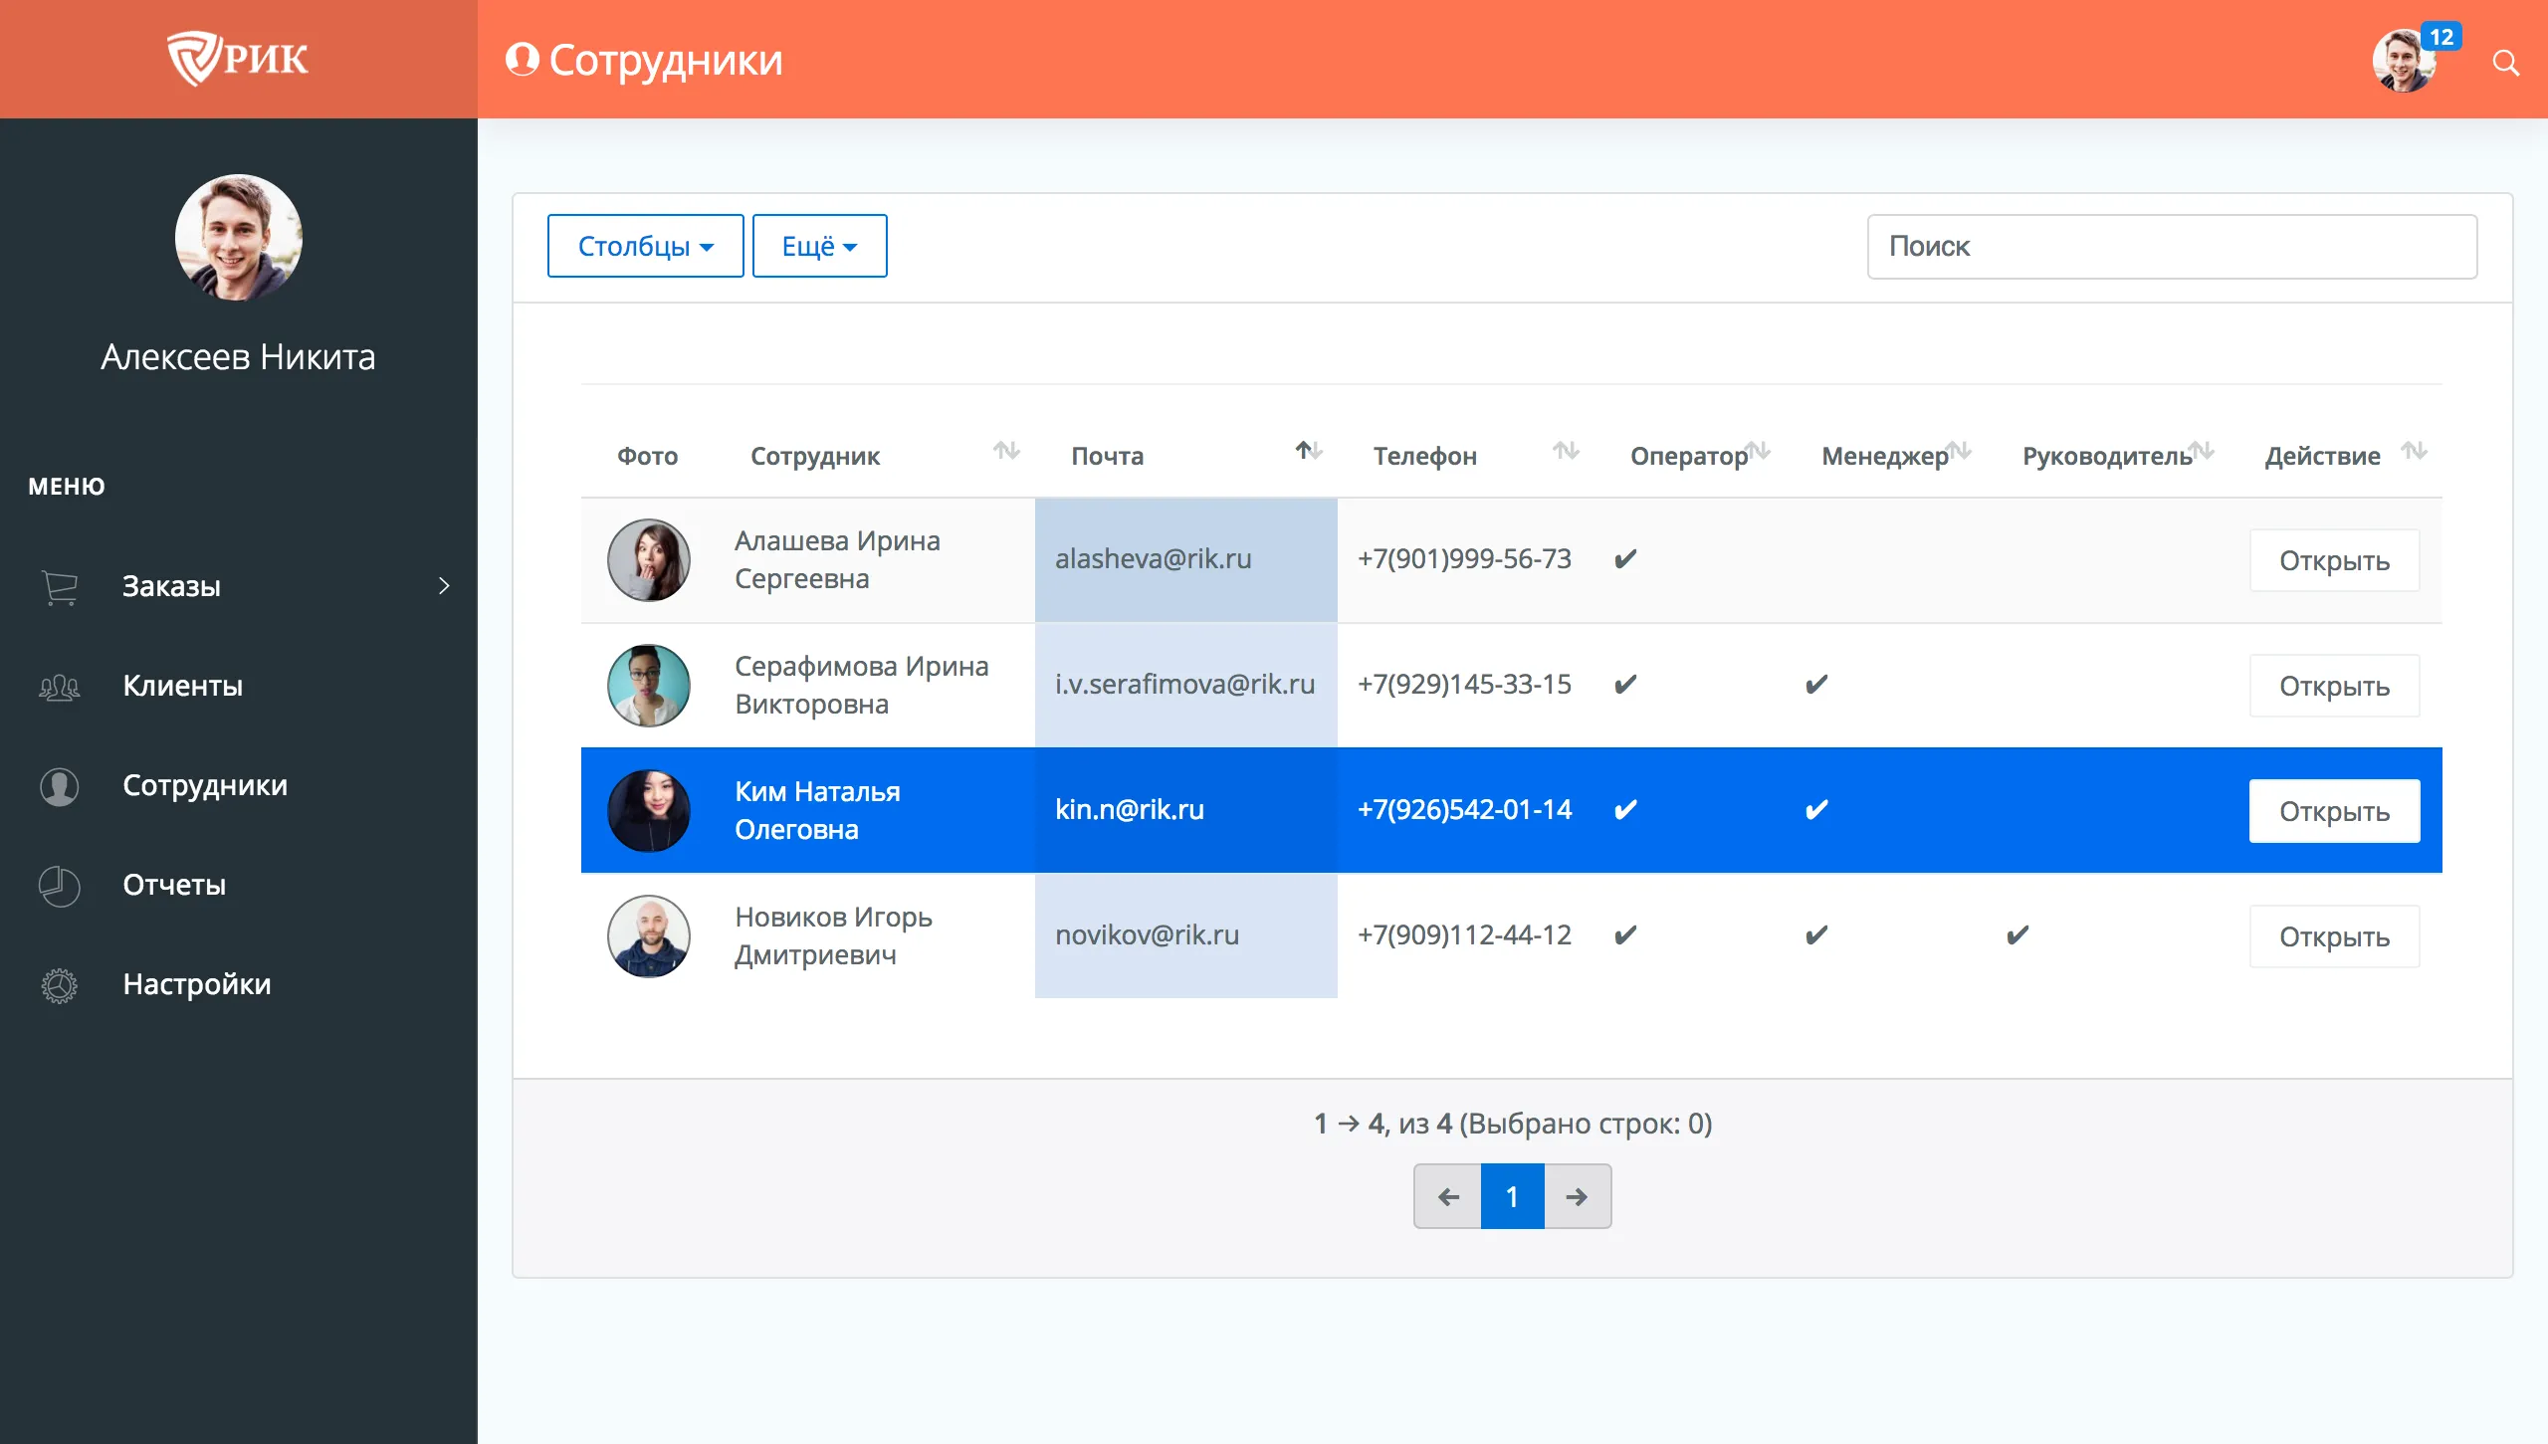Viewport: 2548px width, 1444px height.
Task: Expand the Ещё dropdown menu
Action: click(x=819, y=246)
